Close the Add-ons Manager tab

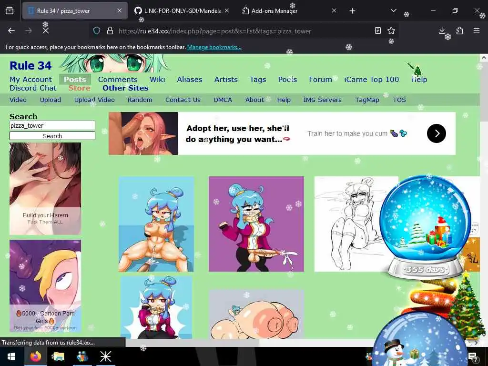(x=334, y=10)
